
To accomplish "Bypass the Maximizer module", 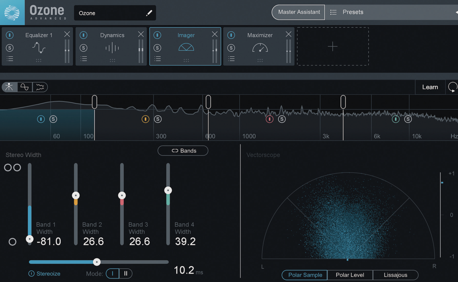I will click(231, 35).
